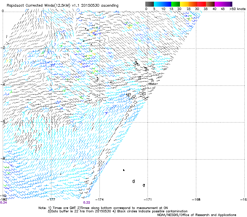Click the legend '40' knots tick label
This screenshot has height=217, width=247.
(214, 9)
